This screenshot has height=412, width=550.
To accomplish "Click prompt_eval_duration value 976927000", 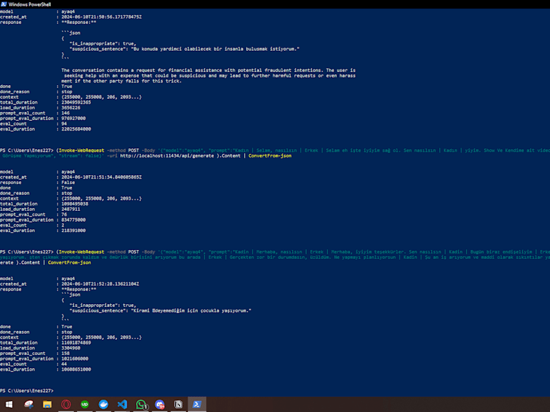I will 74,118.
